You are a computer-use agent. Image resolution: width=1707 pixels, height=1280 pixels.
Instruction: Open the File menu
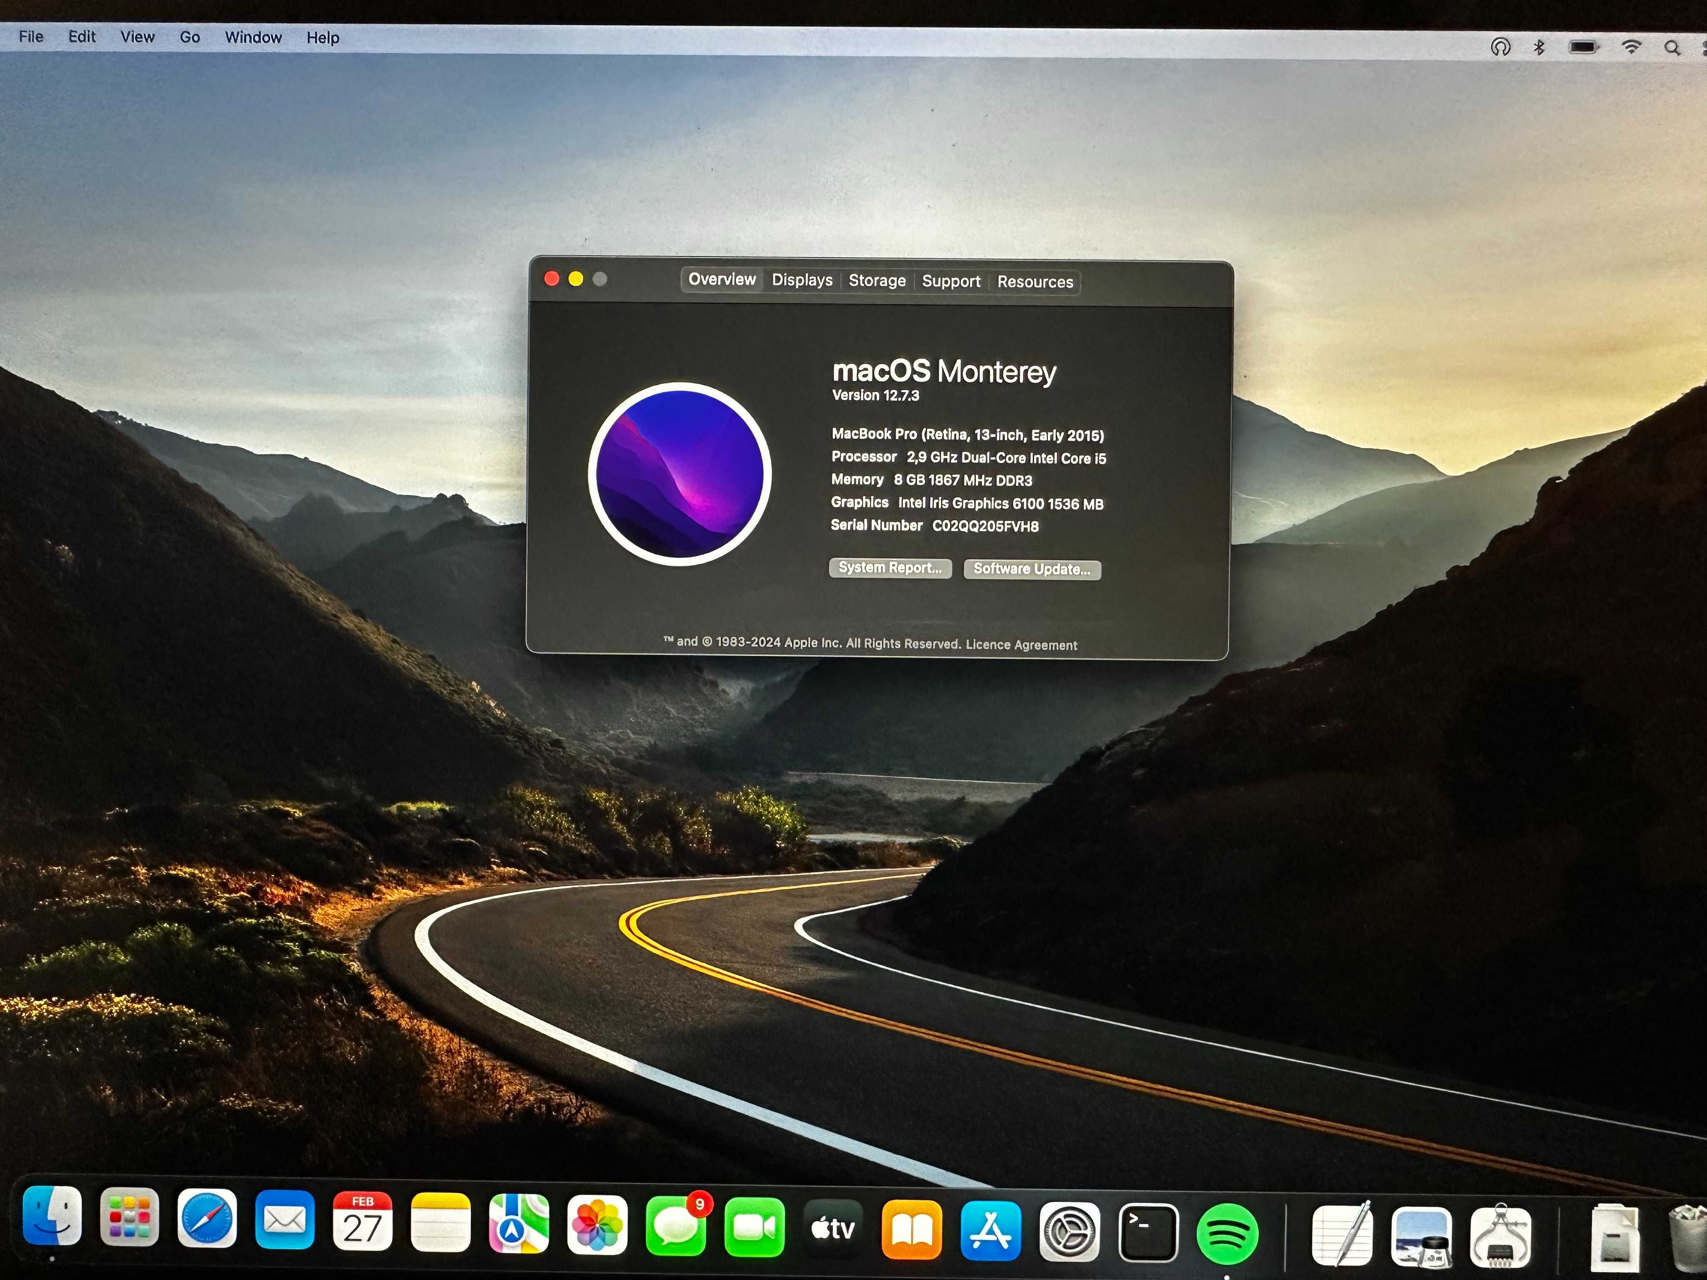31,36
